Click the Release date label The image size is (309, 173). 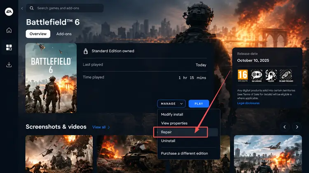pyautogui.click(x=247, y=54)
